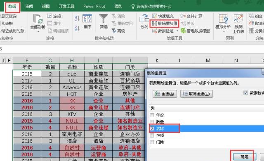Check the 性质 column checkbox

click(x=152, y=135)
